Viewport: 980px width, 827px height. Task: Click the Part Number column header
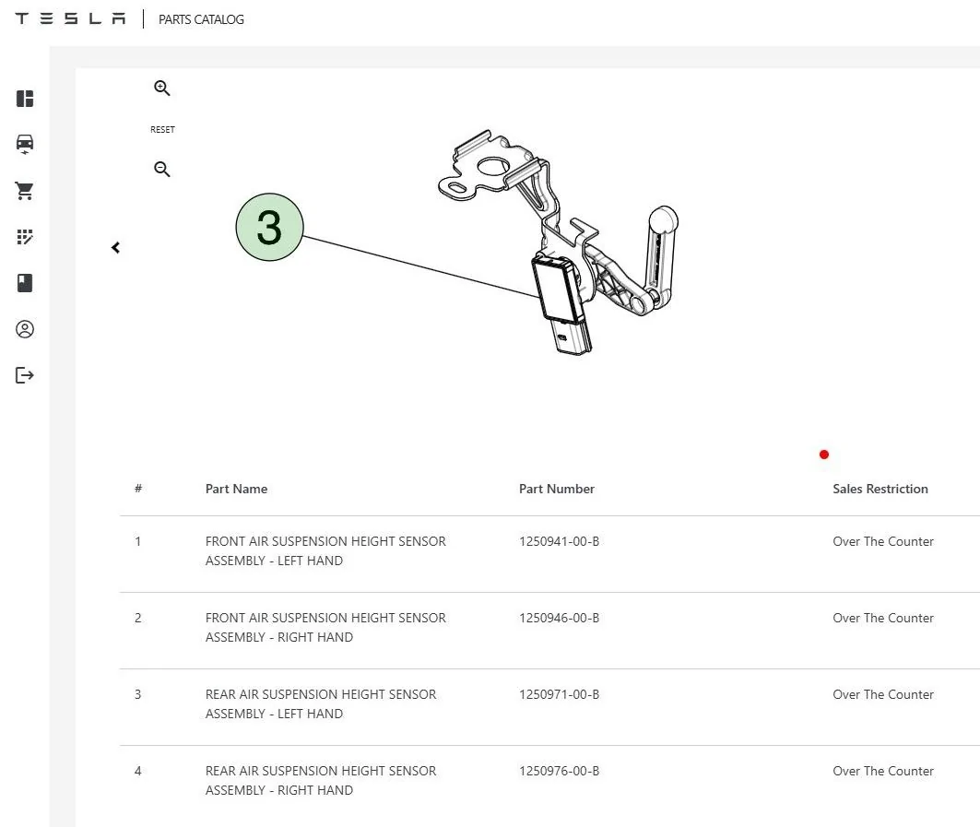(x=556, y=489)
